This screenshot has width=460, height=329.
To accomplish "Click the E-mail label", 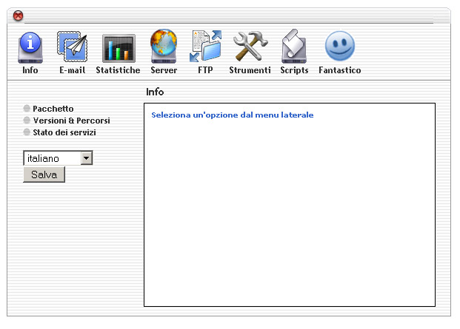I will (x=72, y=70).
